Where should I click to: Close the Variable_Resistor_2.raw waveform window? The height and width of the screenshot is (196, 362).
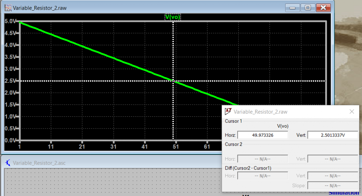pos(323,7)
